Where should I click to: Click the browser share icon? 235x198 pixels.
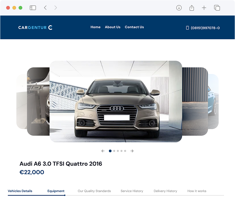192,8
